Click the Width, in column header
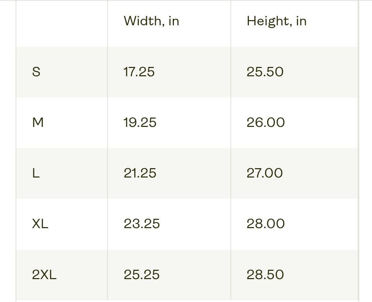 [x=151, y=21]
